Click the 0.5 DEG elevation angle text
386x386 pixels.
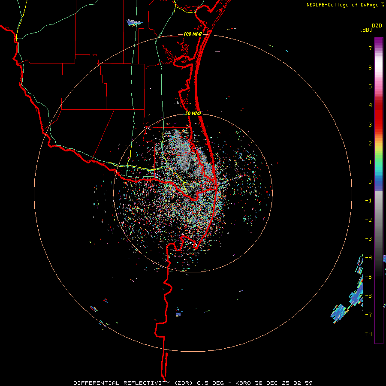click(210, 383)
